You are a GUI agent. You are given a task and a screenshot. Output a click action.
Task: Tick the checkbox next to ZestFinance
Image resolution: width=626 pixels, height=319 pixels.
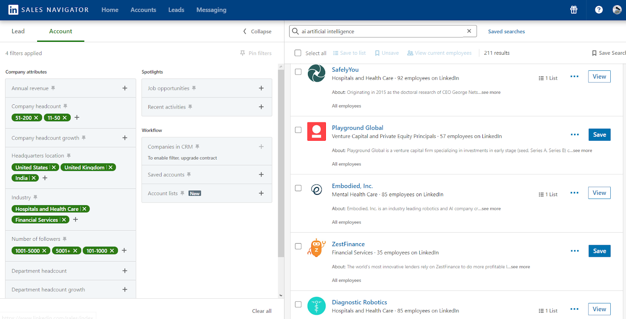click(298, 246)
